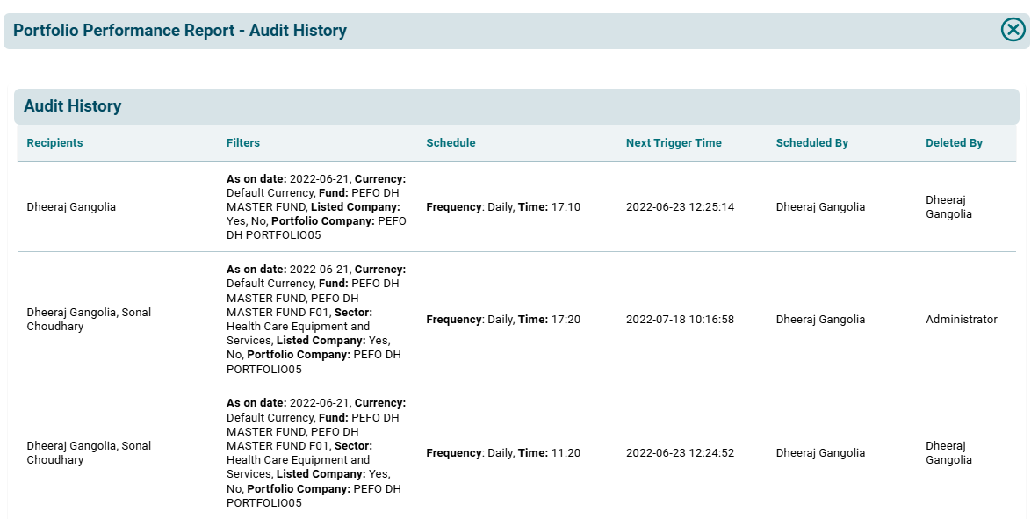Select the Deleted By column header
Image resolution: width=1031 pixels, height=519 pixels.
(954, 143)
